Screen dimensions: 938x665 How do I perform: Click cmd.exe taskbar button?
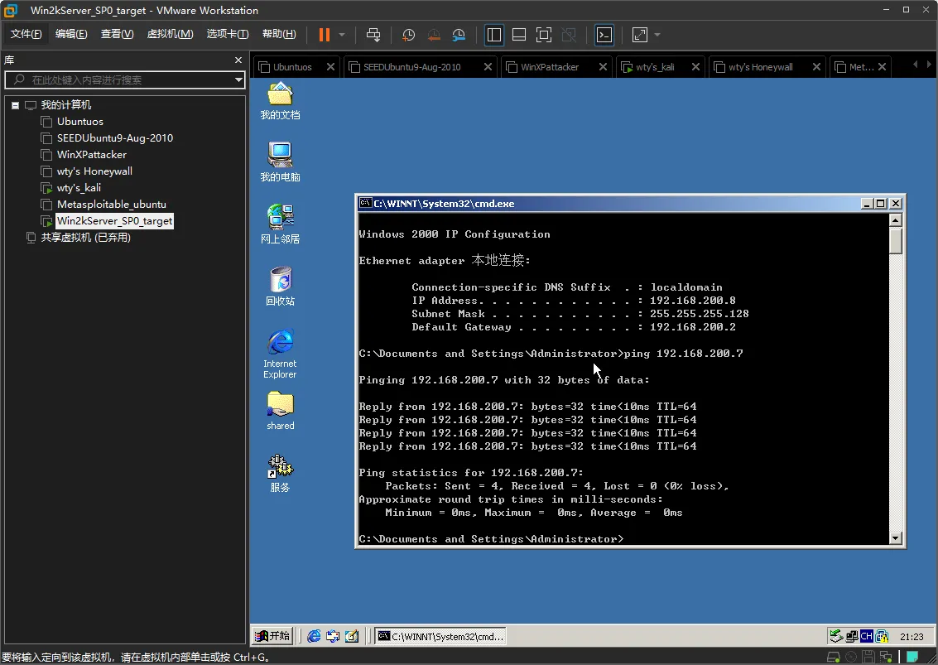[441, 636]
